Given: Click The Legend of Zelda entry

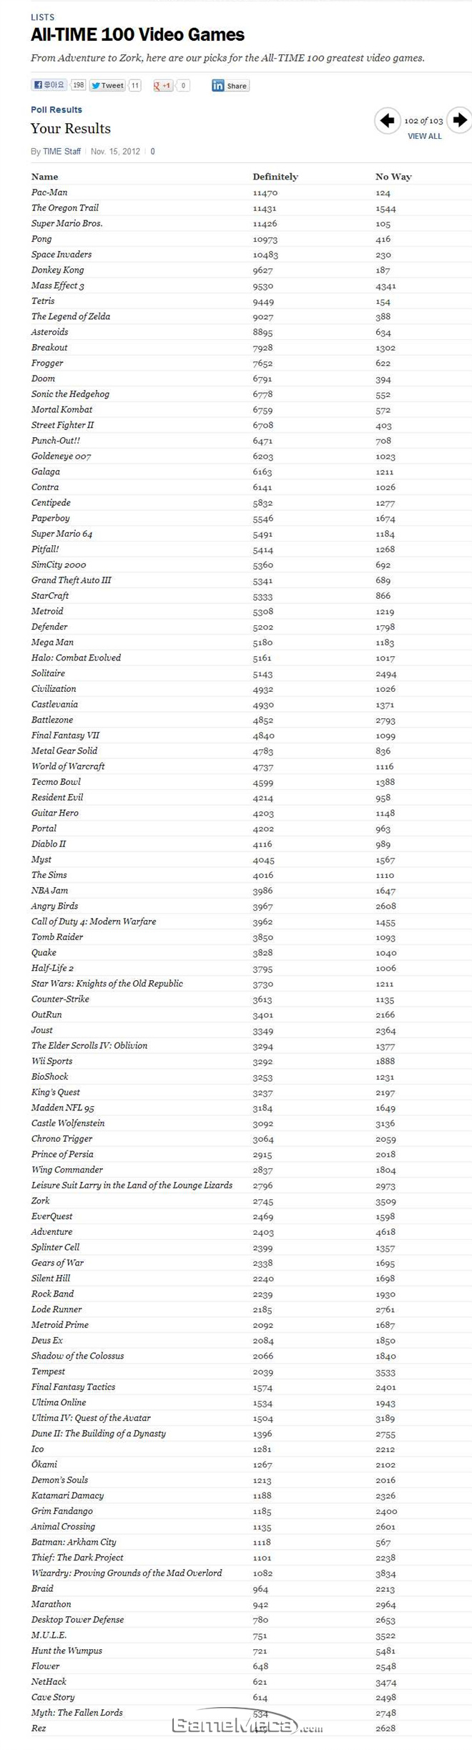Looking at the screenshot, I should click(x=71, y=316).
